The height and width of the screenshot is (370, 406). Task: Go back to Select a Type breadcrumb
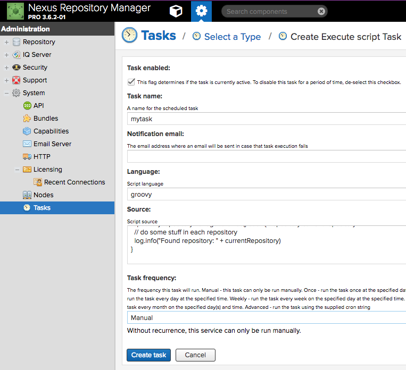pos(232,37)
